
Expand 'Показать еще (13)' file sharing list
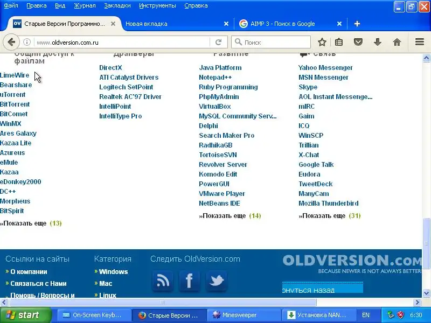point(31,223)
